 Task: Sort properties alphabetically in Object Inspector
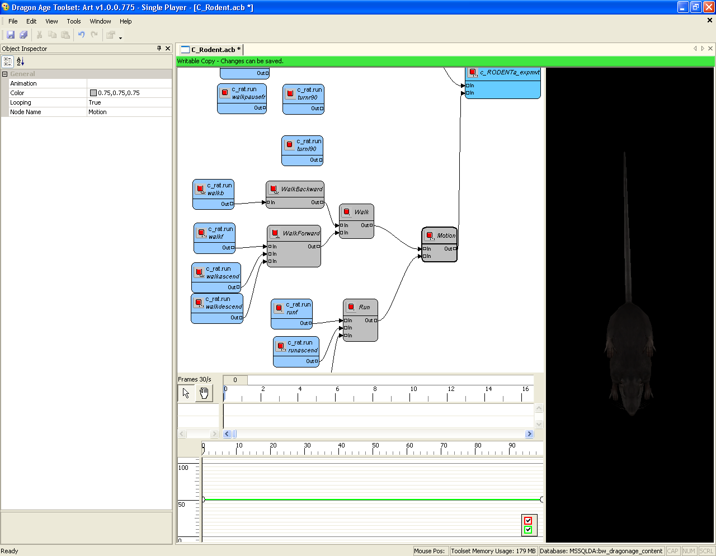21,62
